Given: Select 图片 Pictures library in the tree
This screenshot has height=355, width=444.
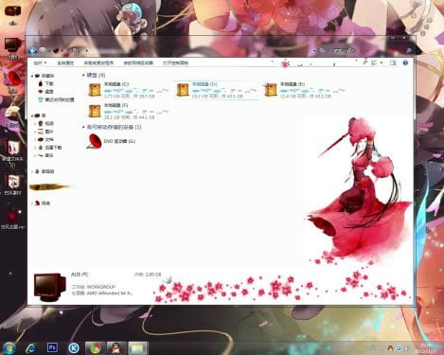Looking at the screenshot, I should tap(45, 132).
